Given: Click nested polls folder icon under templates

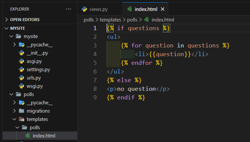Looking at the screenshot, I should pos(24,127).
